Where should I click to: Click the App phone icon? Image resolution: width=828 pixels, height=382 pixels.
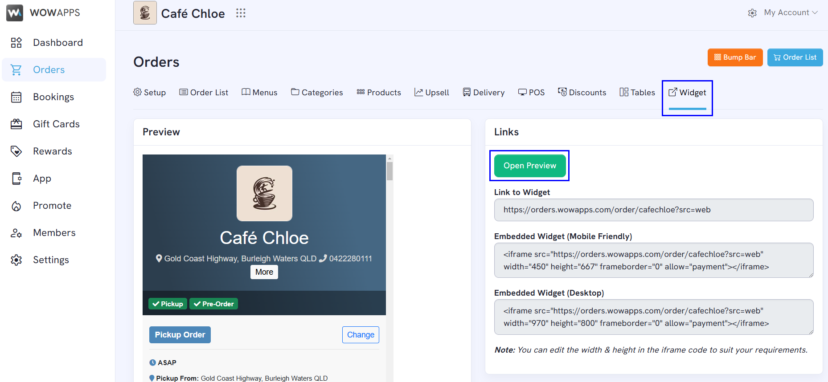tap(16, 179)
